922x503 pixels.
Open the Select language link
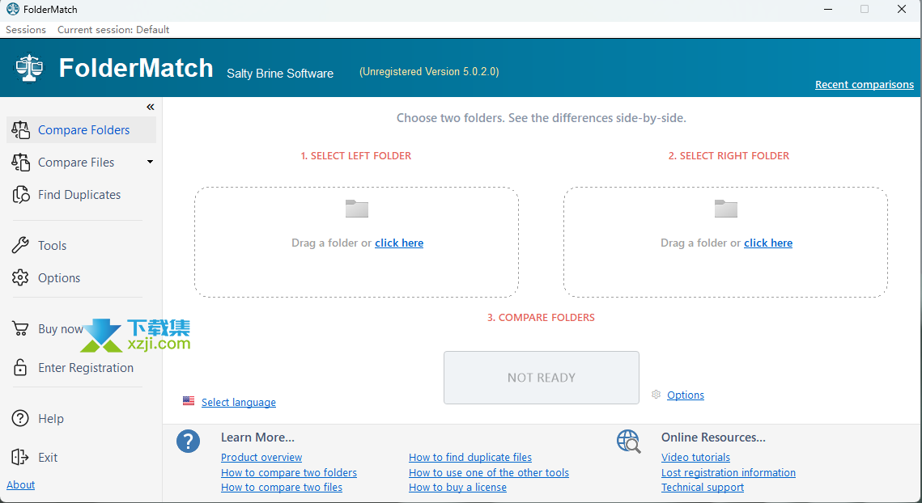coord(239,402)
